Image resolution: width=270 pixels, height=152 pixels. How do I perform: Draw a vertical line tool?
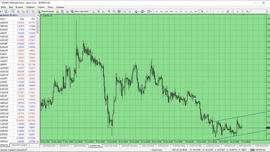(213, 11)
